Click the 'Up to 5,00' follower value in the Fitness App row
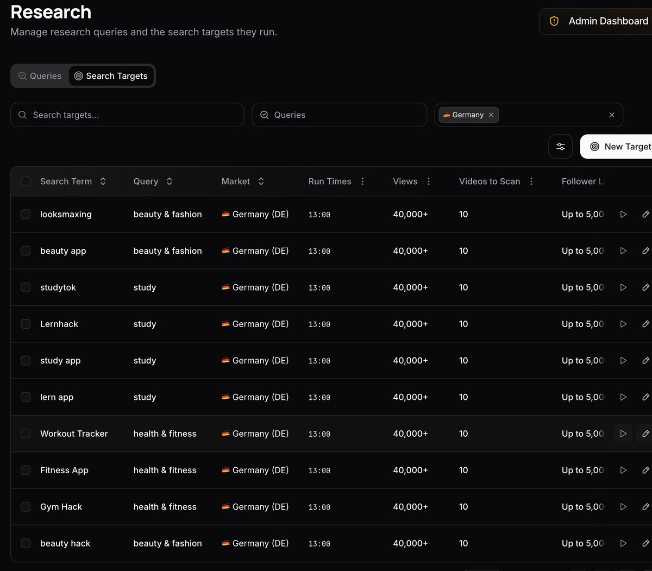652x571 pixels. pos(583,470)
